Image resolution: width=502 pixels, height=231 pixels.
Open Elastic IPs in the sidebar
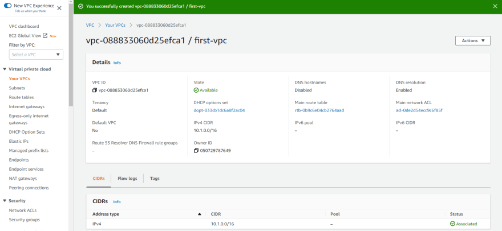(19, 141)
